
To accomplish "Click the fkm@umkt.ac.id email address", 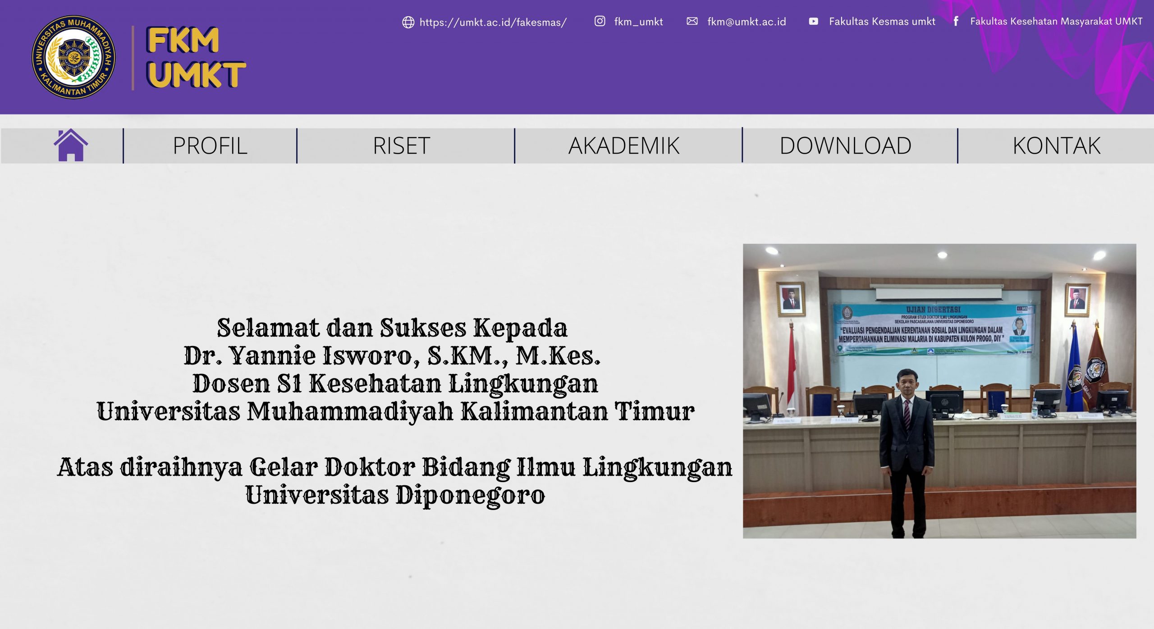I will [x=746, y=22].
